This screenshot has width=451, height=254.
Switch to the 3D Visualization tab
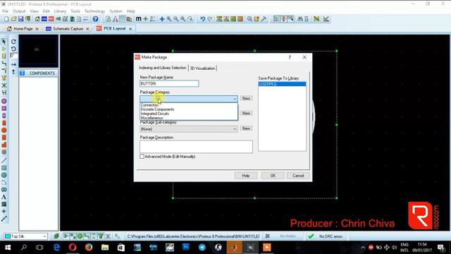click(202, 68)
